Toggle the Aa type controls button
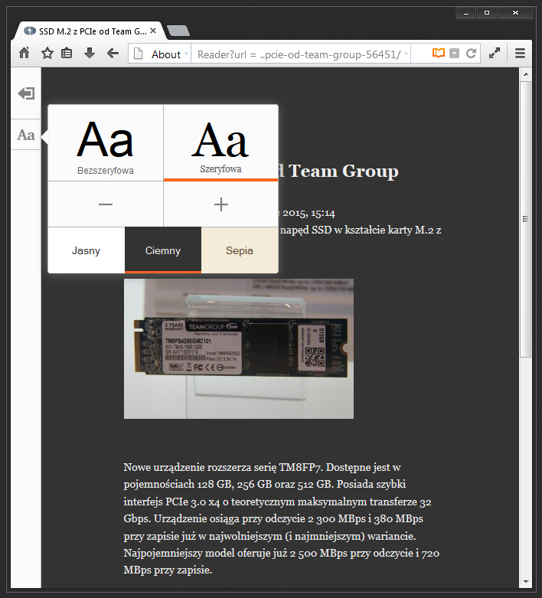 pyautogui.click(x=26, y=135)
